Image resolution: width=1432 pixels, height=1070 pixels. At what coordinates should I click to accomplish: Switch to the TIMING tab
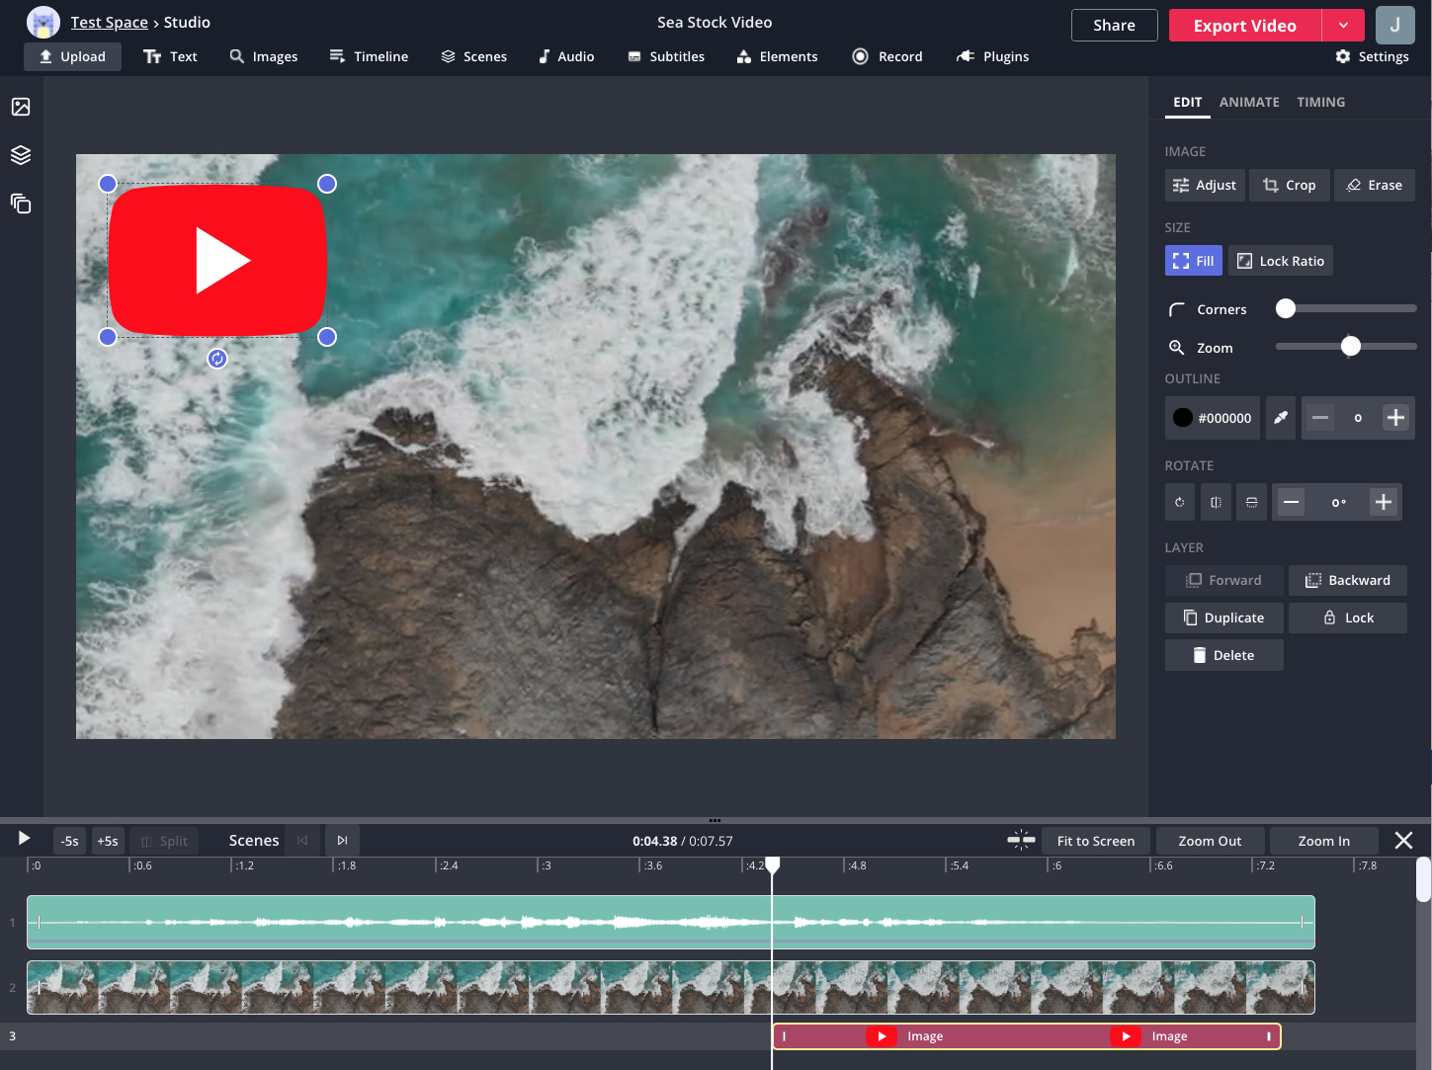tap(1320, 102)
